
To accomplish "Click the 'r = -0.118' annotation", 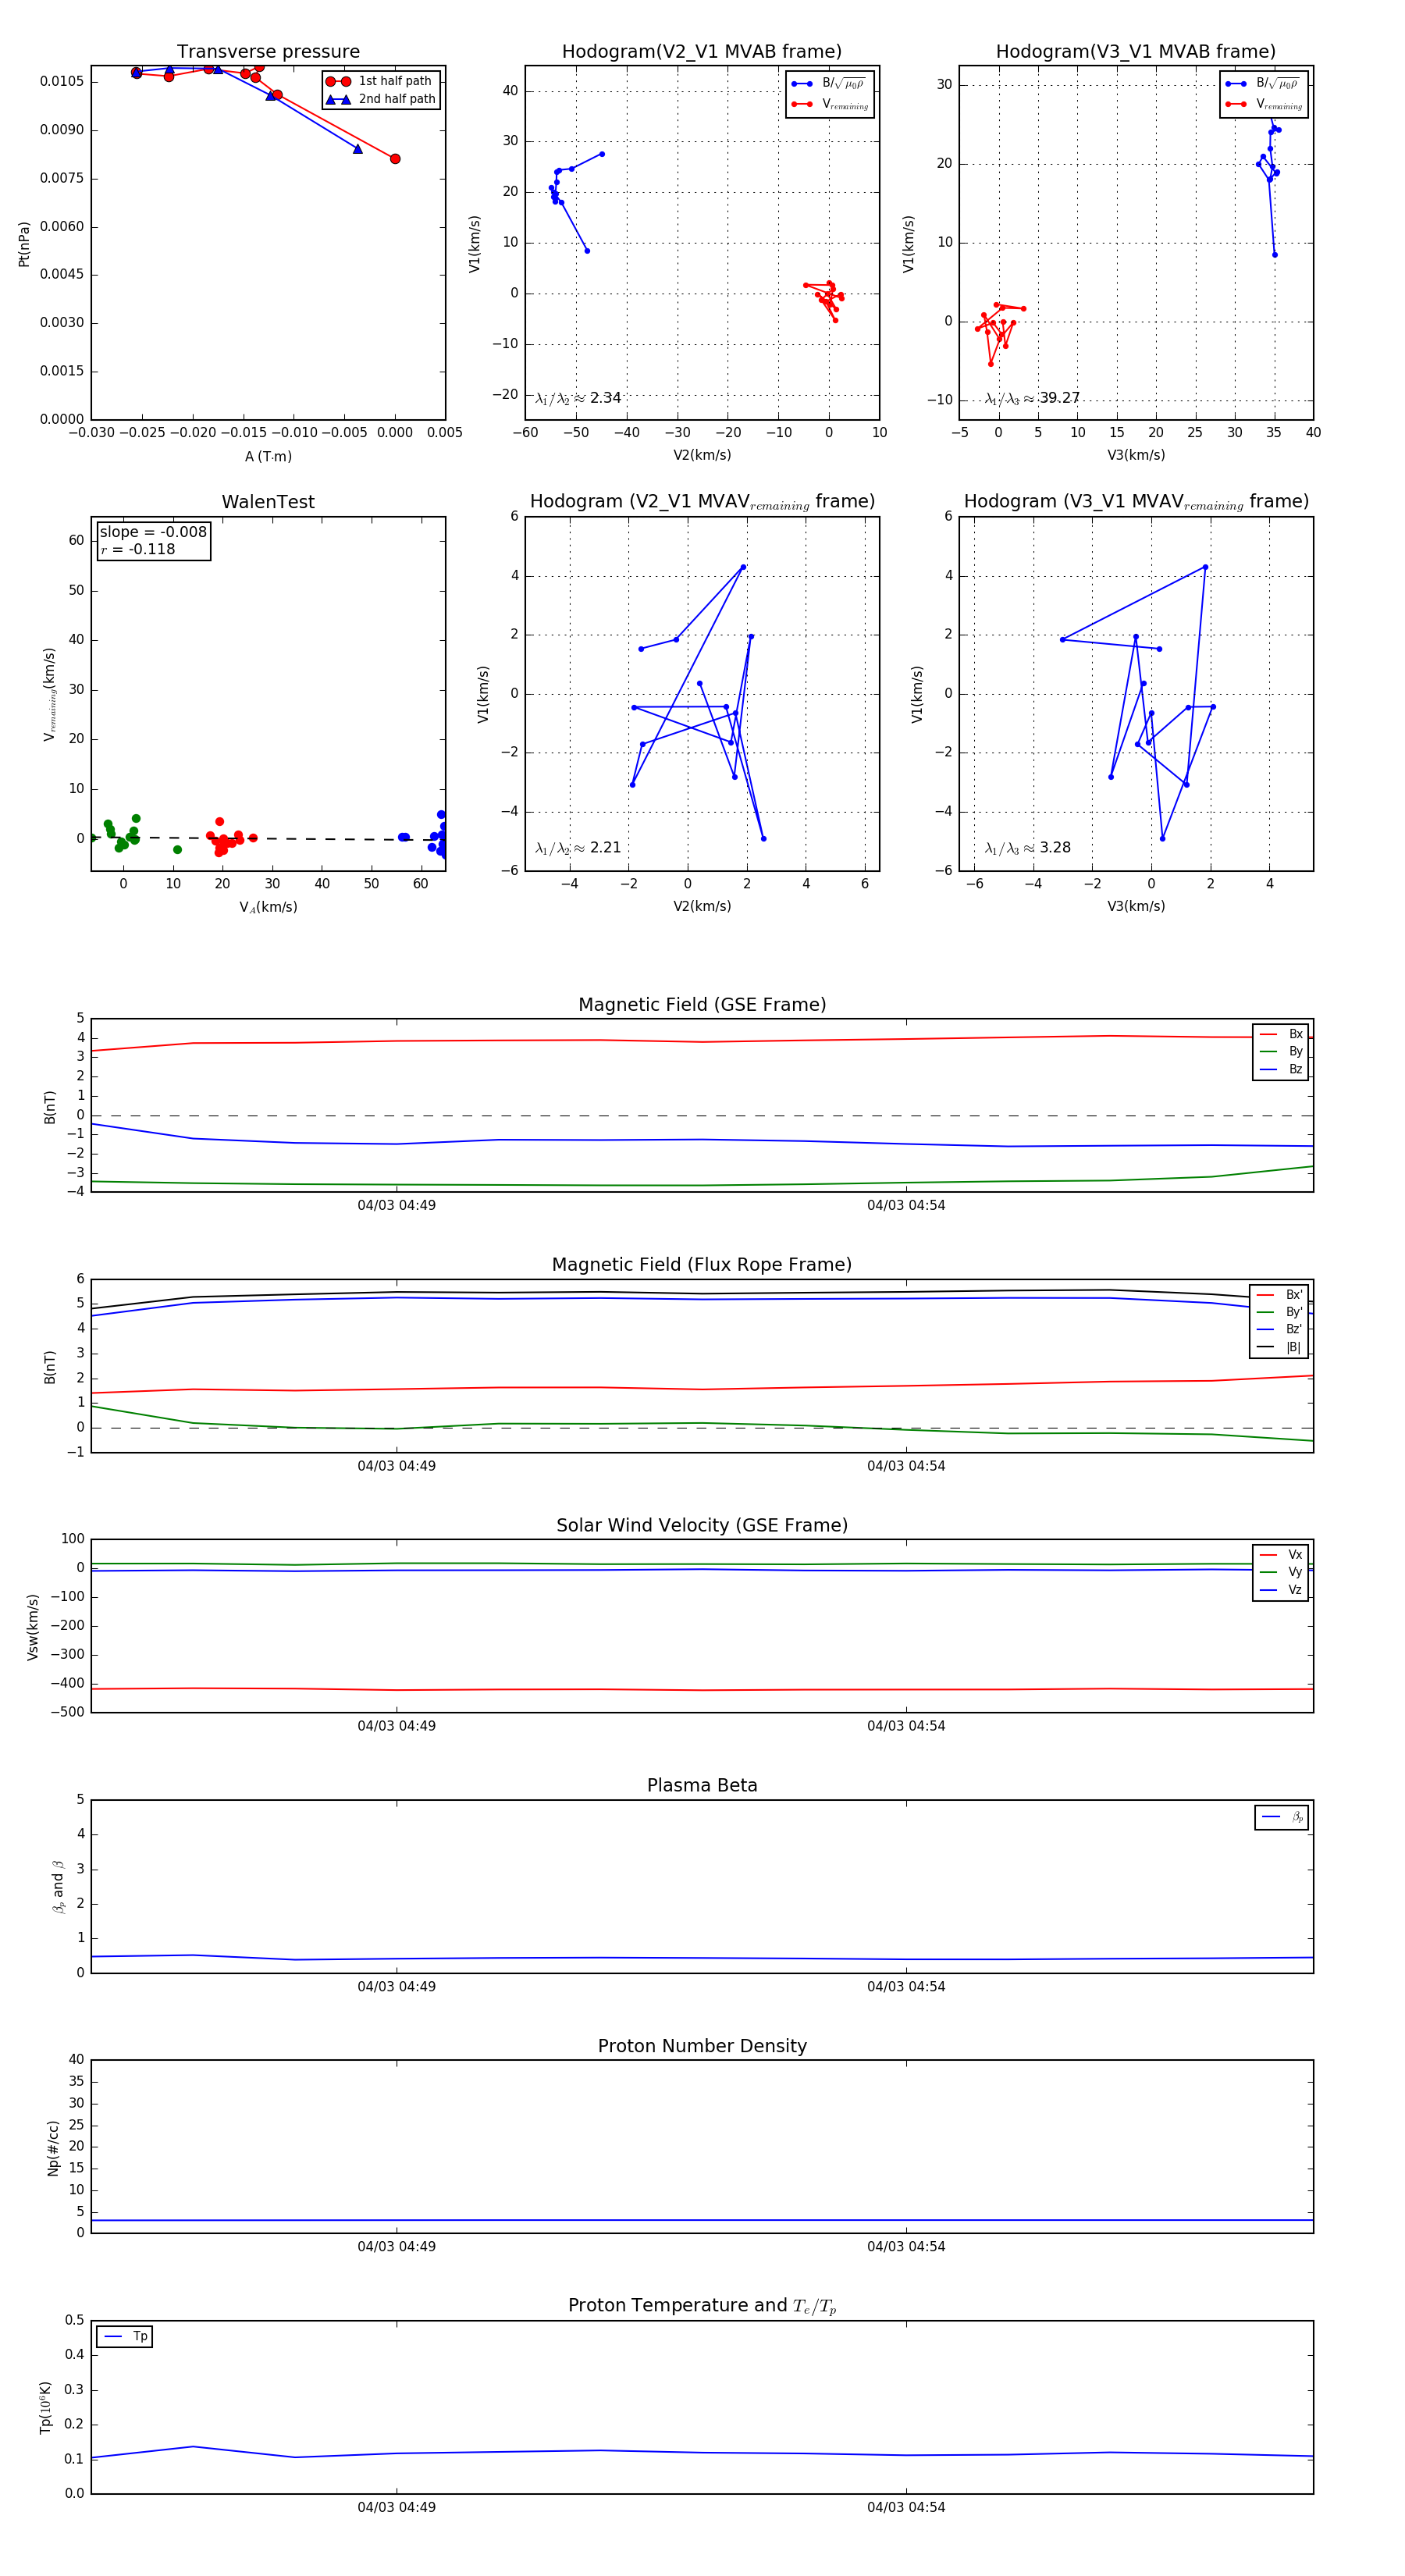I will pyautogui.click(x=138, y=549).
